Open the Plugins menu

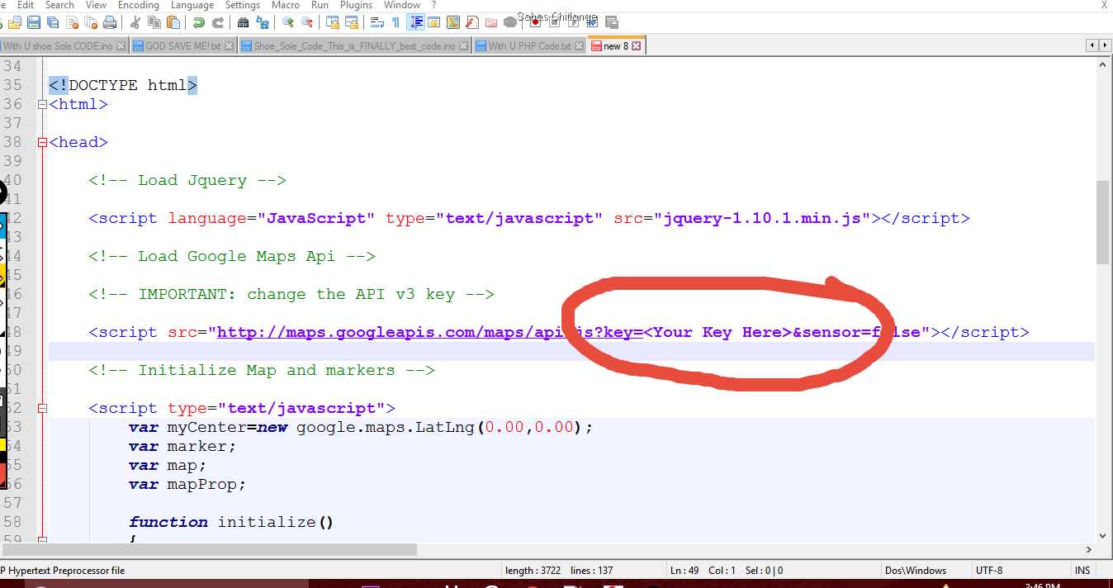coord(357,5)
